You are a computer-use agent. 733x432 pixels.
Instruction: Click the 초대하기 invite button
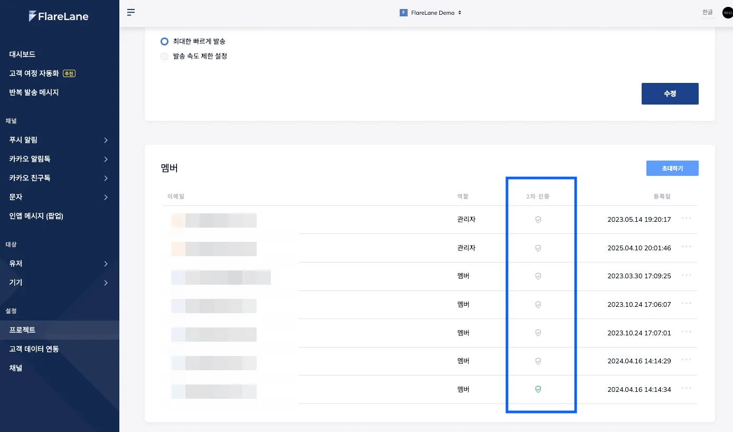click(x=672, y=168)
